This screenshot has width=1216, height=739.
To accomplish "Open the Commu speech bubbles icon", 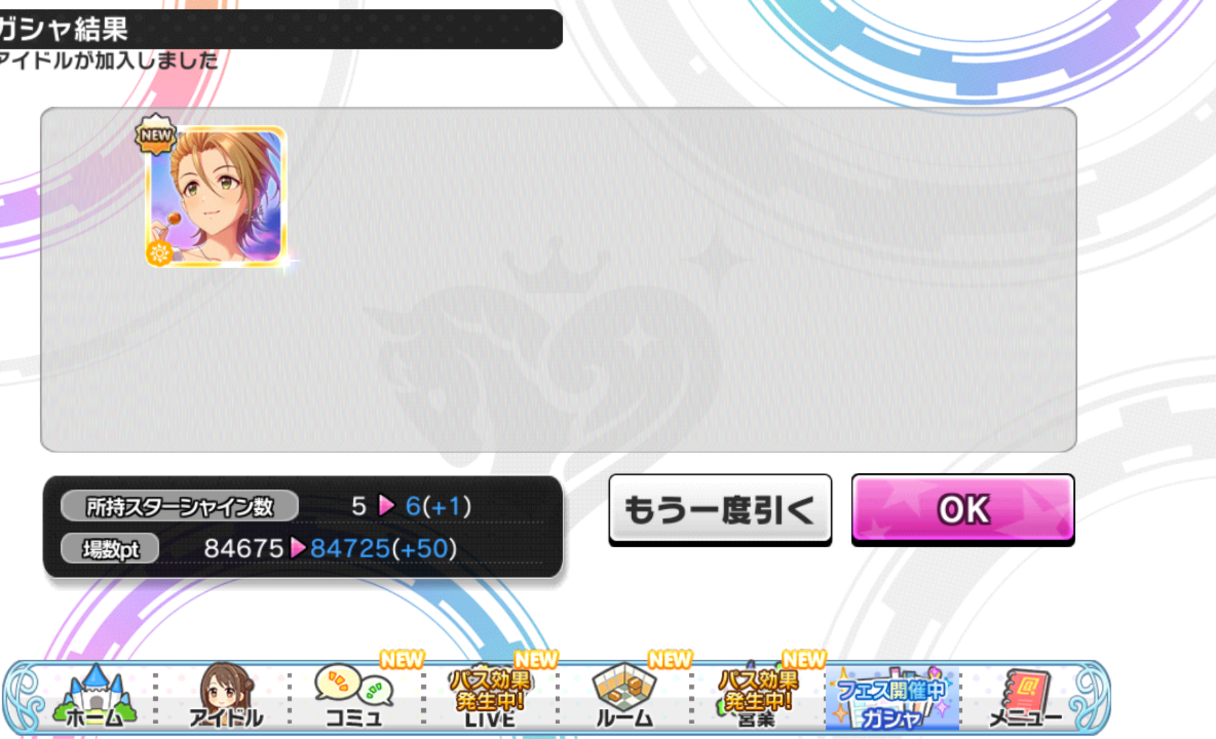I will (353, 697).
